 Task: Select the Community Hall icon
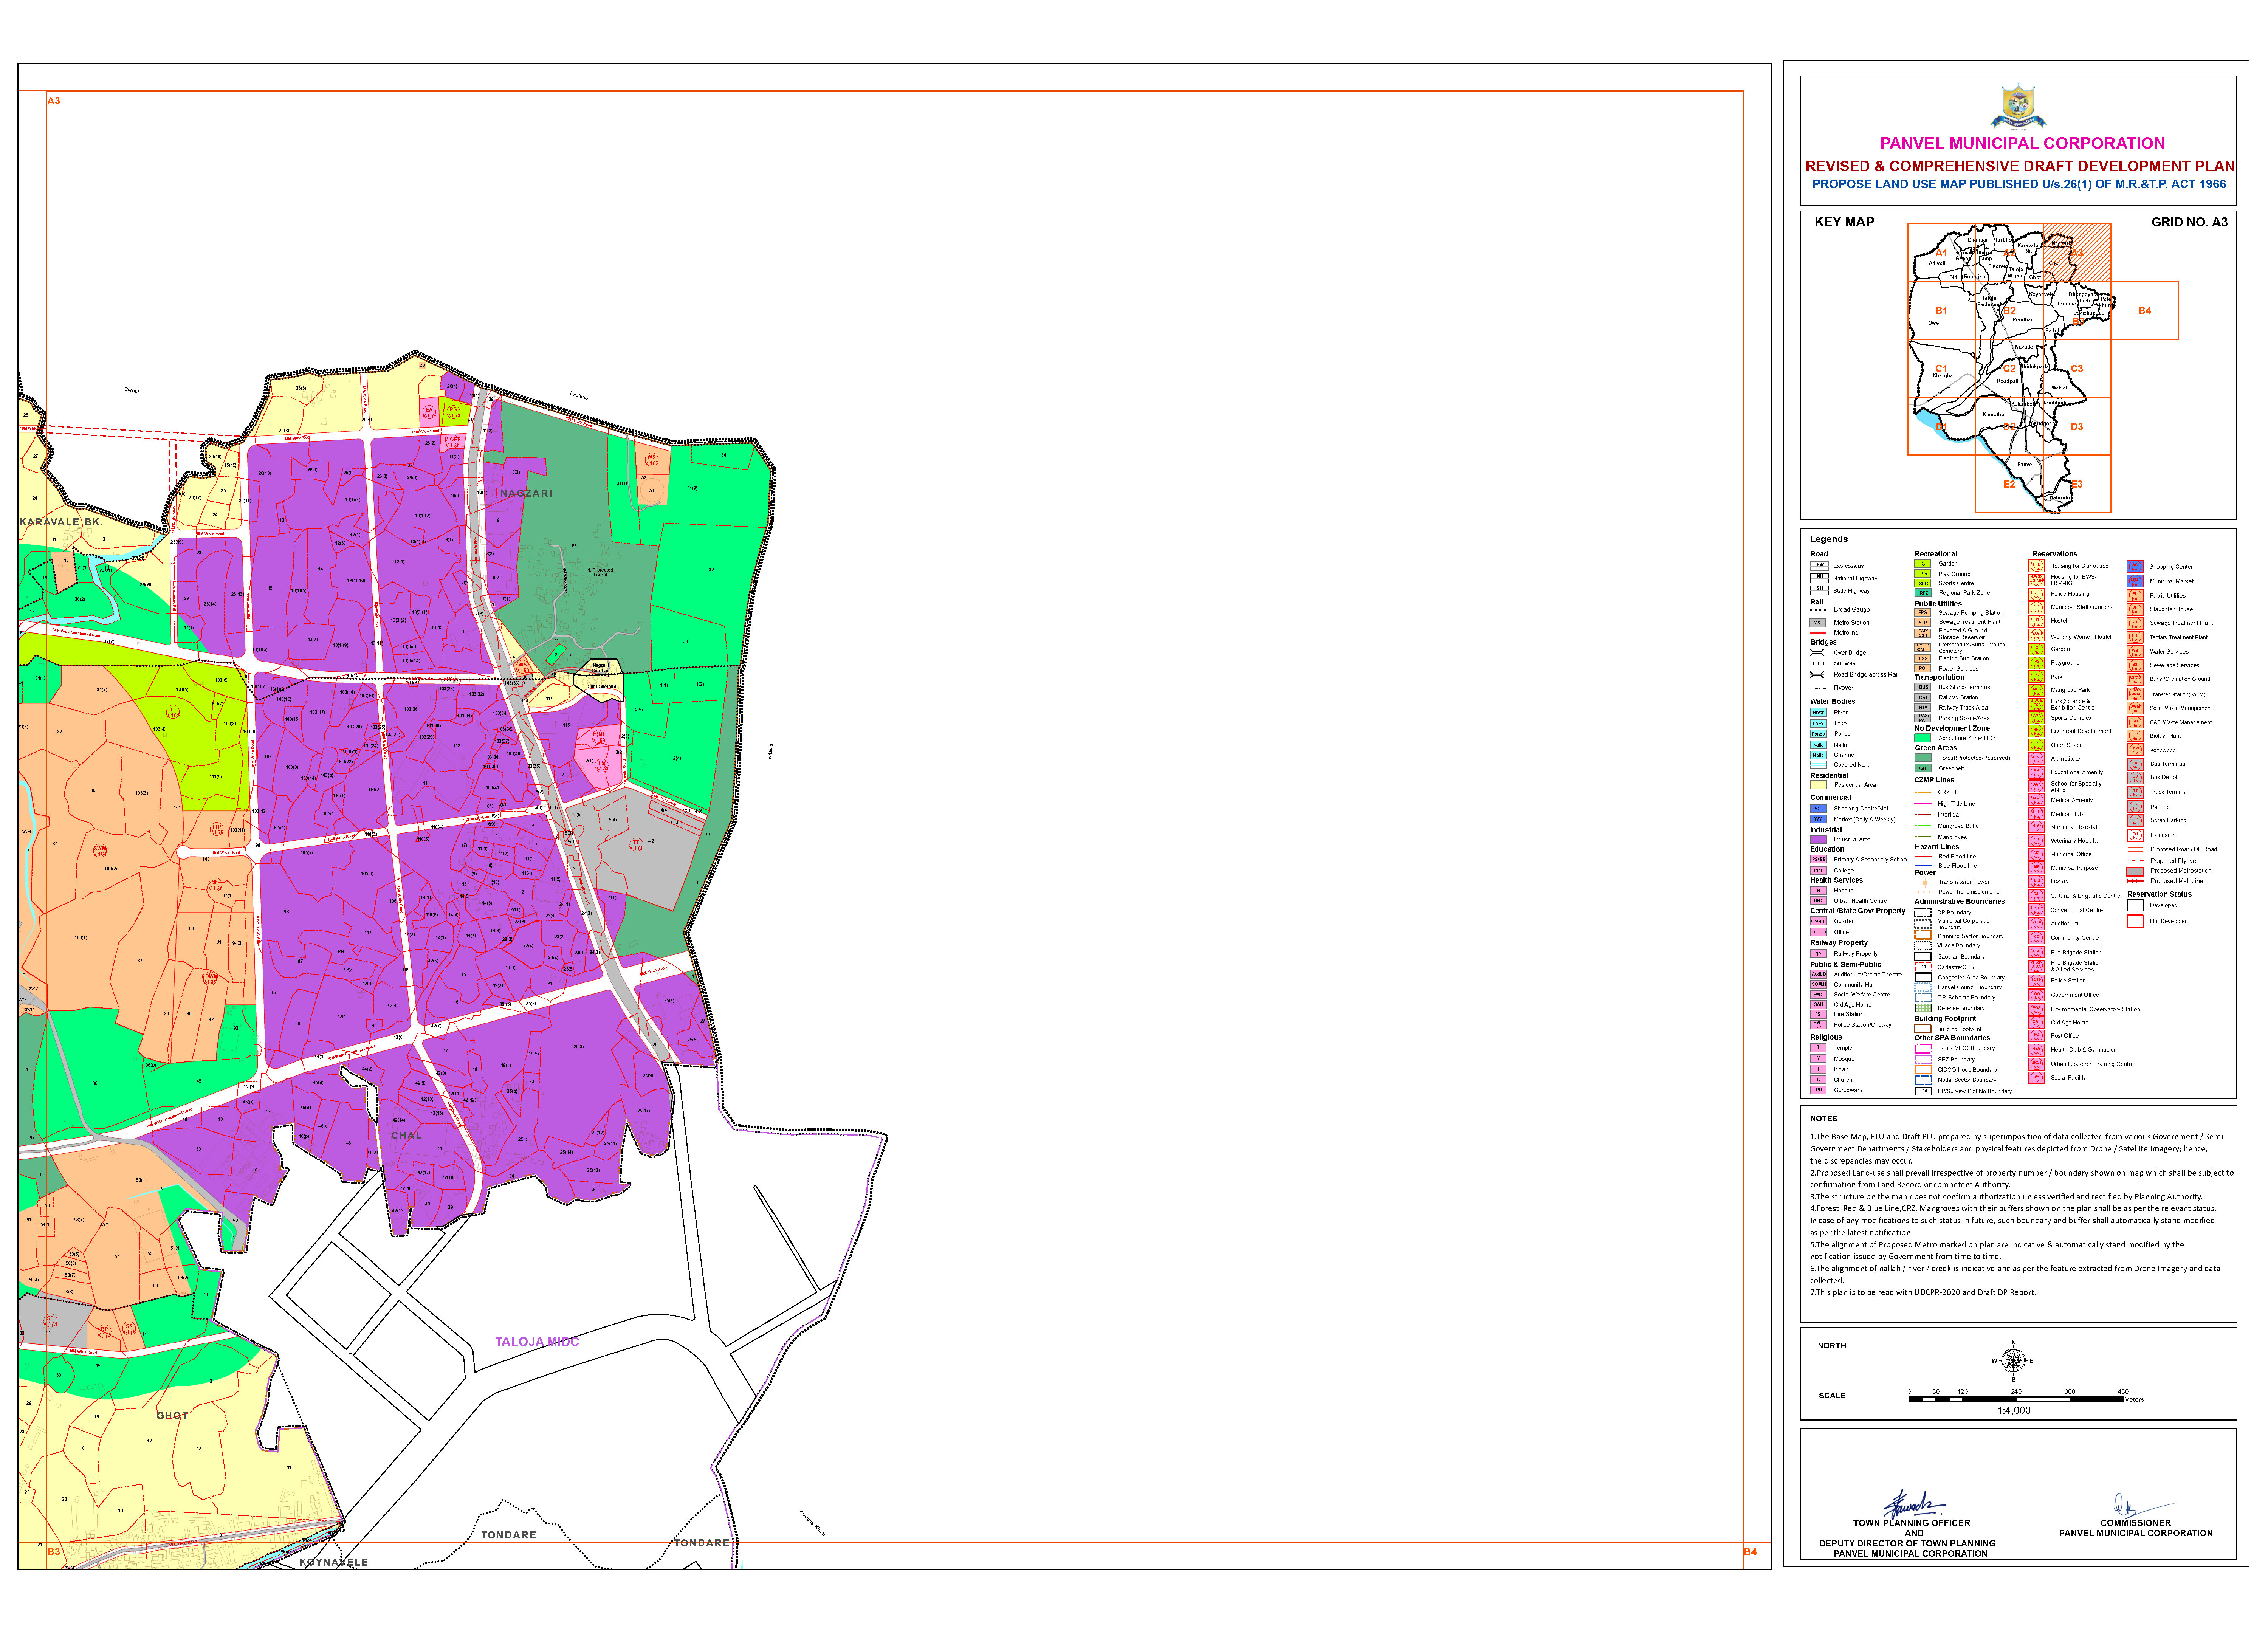(x=1819, y=985)
